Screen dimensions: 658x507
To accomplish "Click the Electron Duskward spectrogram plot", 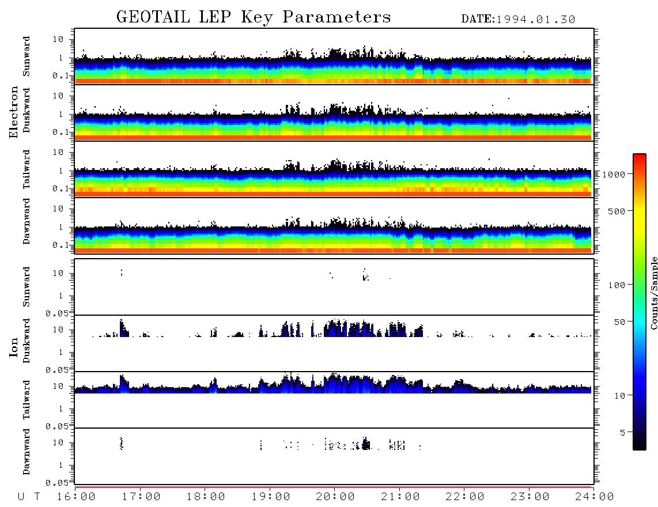I will coord(334,113).
